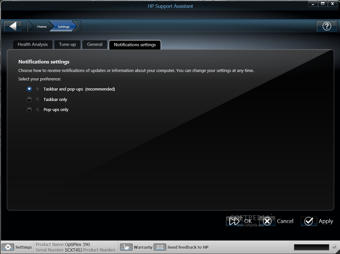Select Pop-ups only radio button
The image size is (340, 254).
coord(29,109)
